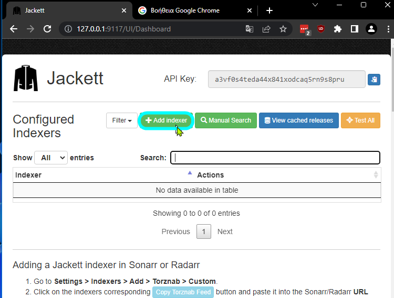
Task: Open the Show entries All dropdown
Action: [51, 158]
